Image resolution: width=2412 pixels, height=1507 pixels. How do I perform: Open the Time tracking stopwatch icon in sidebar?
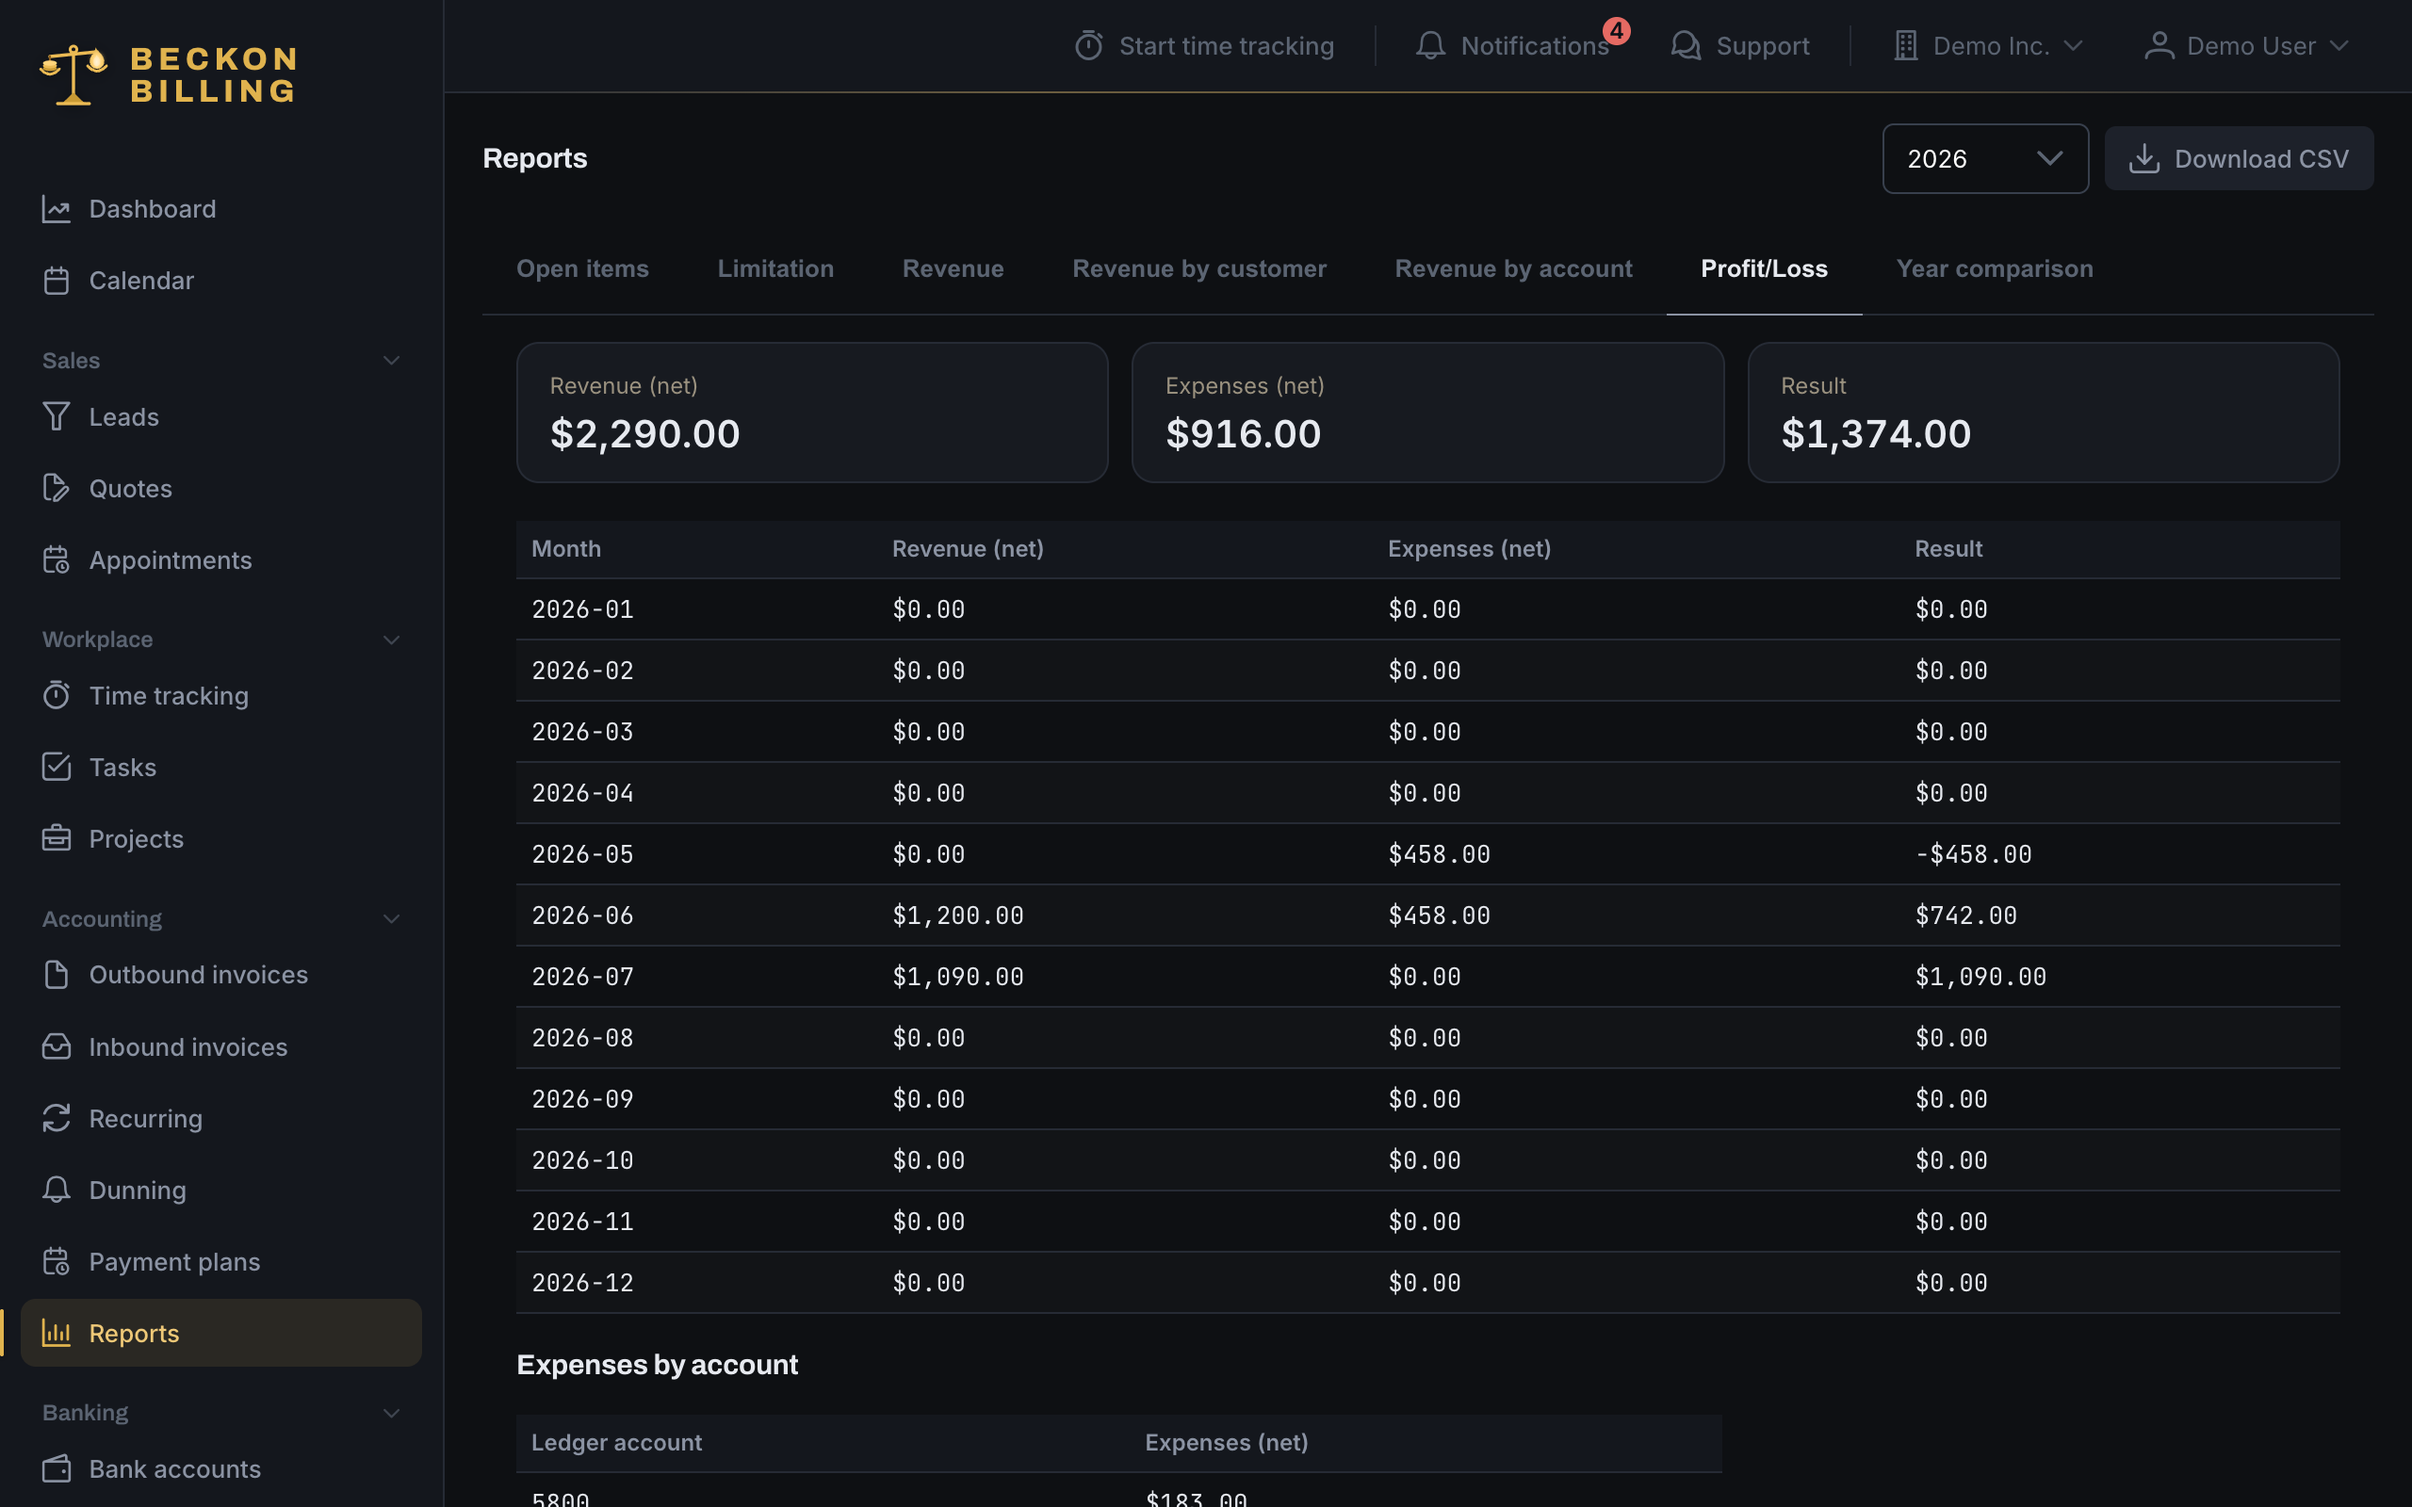pyautogui.click(x=56, y=696)
